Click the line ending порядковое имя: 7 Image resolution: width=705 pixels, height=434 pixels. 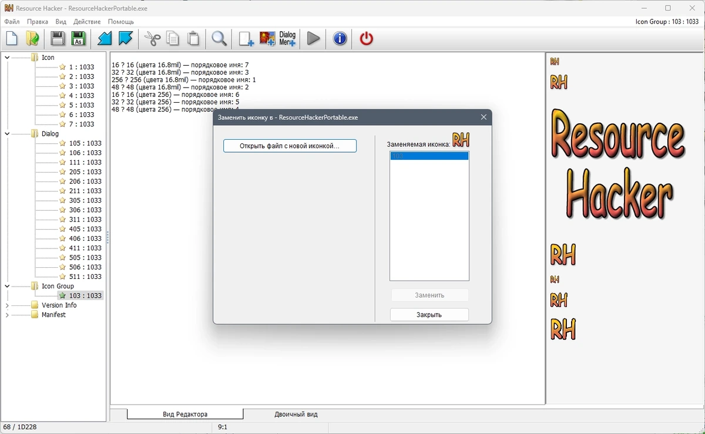click(180, 65)
